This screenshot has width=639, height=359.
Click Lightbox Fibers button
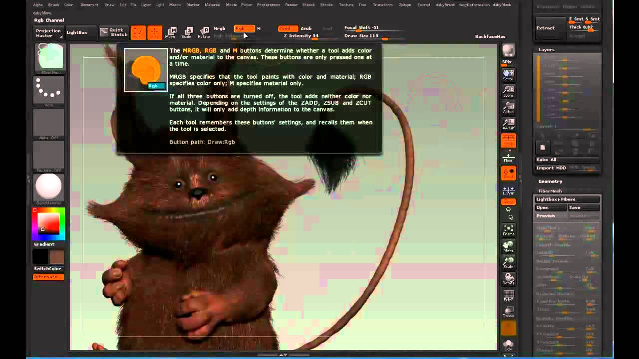(568, 199)
